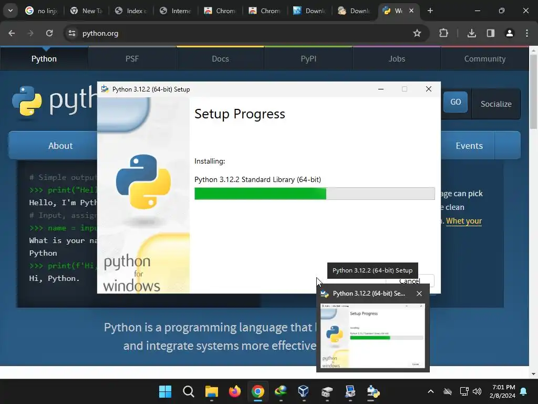Minimize the Python 3.12.2 Setup window
538x404 pixels.
(x=381, y=89)
